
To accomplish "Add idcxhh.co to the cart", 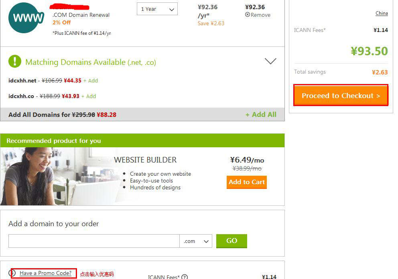I will point(89,96).
